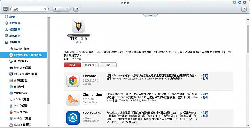Click the Syslog 伺服器 icon
Image resolution: width=250 pixels, height=128 pixels.
coord(11,125)
